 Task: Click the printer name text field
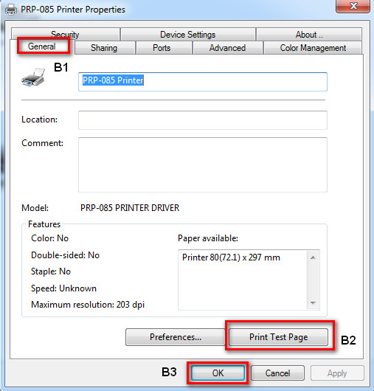pyautogui.click(x=203, y=82)
